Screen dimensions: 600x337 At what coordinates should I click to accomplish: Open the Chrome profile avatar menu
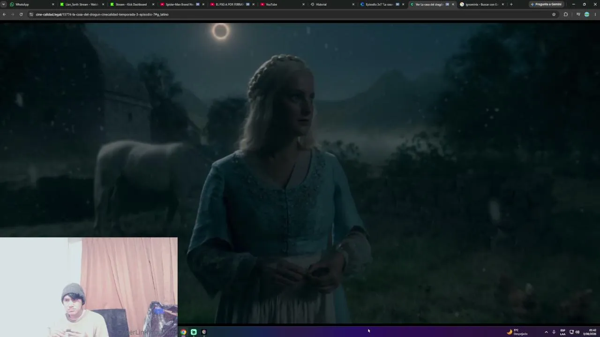pyautogui.click(x=586, y=15)
